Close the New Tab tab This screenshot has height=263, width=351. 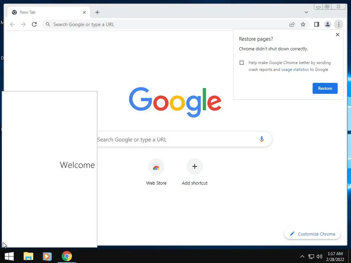[x=84, y=12]
